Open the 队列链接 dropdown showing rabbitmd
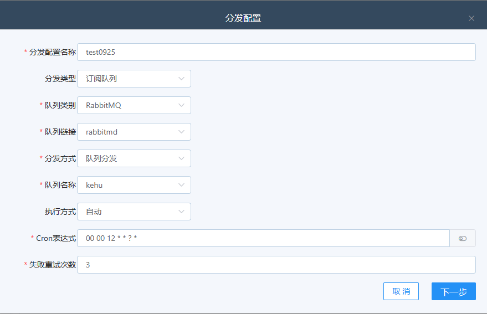 [x=134, y=132]
